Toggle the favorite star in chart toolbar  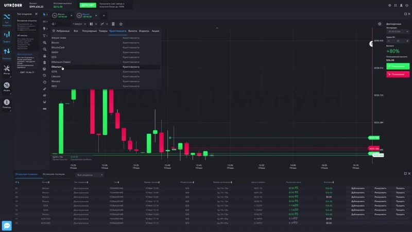[121, 24]
